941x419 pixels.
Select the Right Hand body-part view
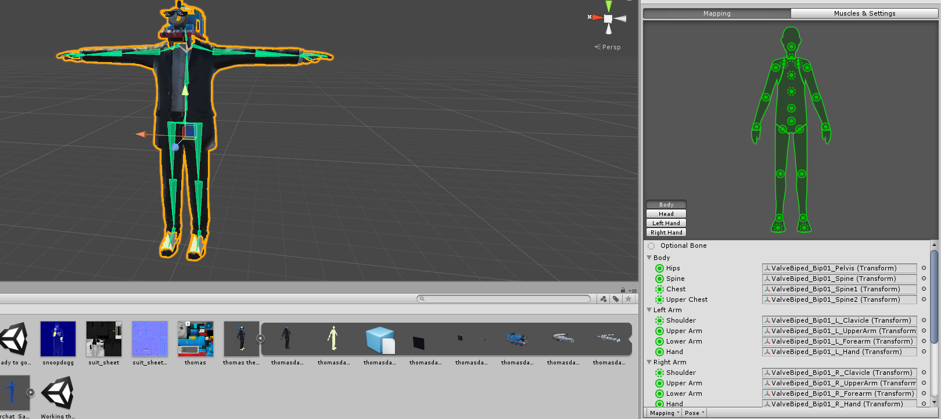tap(666, 232)
